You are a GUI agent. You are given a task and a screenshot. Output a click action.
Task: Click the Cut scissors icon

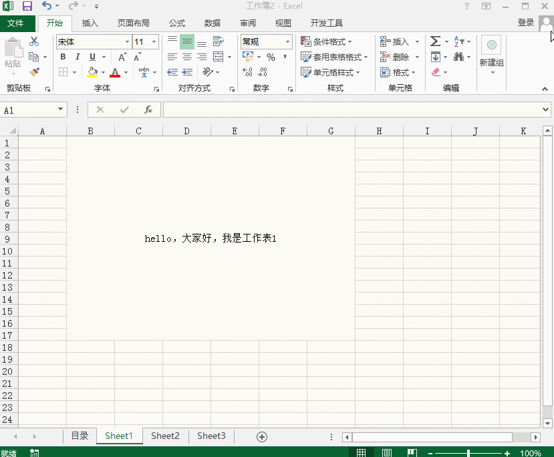34,41
